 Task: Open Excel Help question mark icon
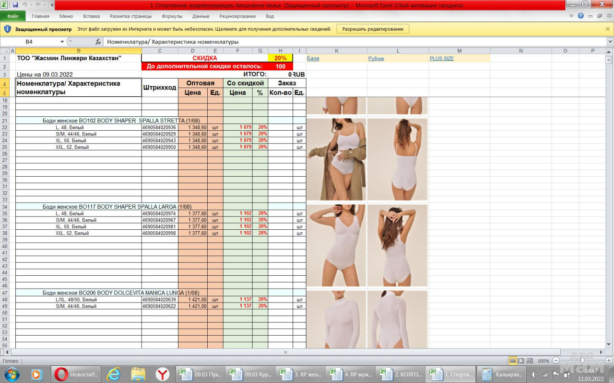581,16
